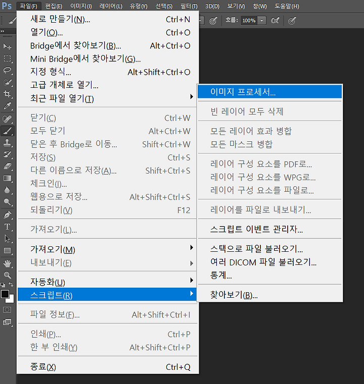
Task: Select the Eyedropper tool
Action: click(x=8, y=106)
